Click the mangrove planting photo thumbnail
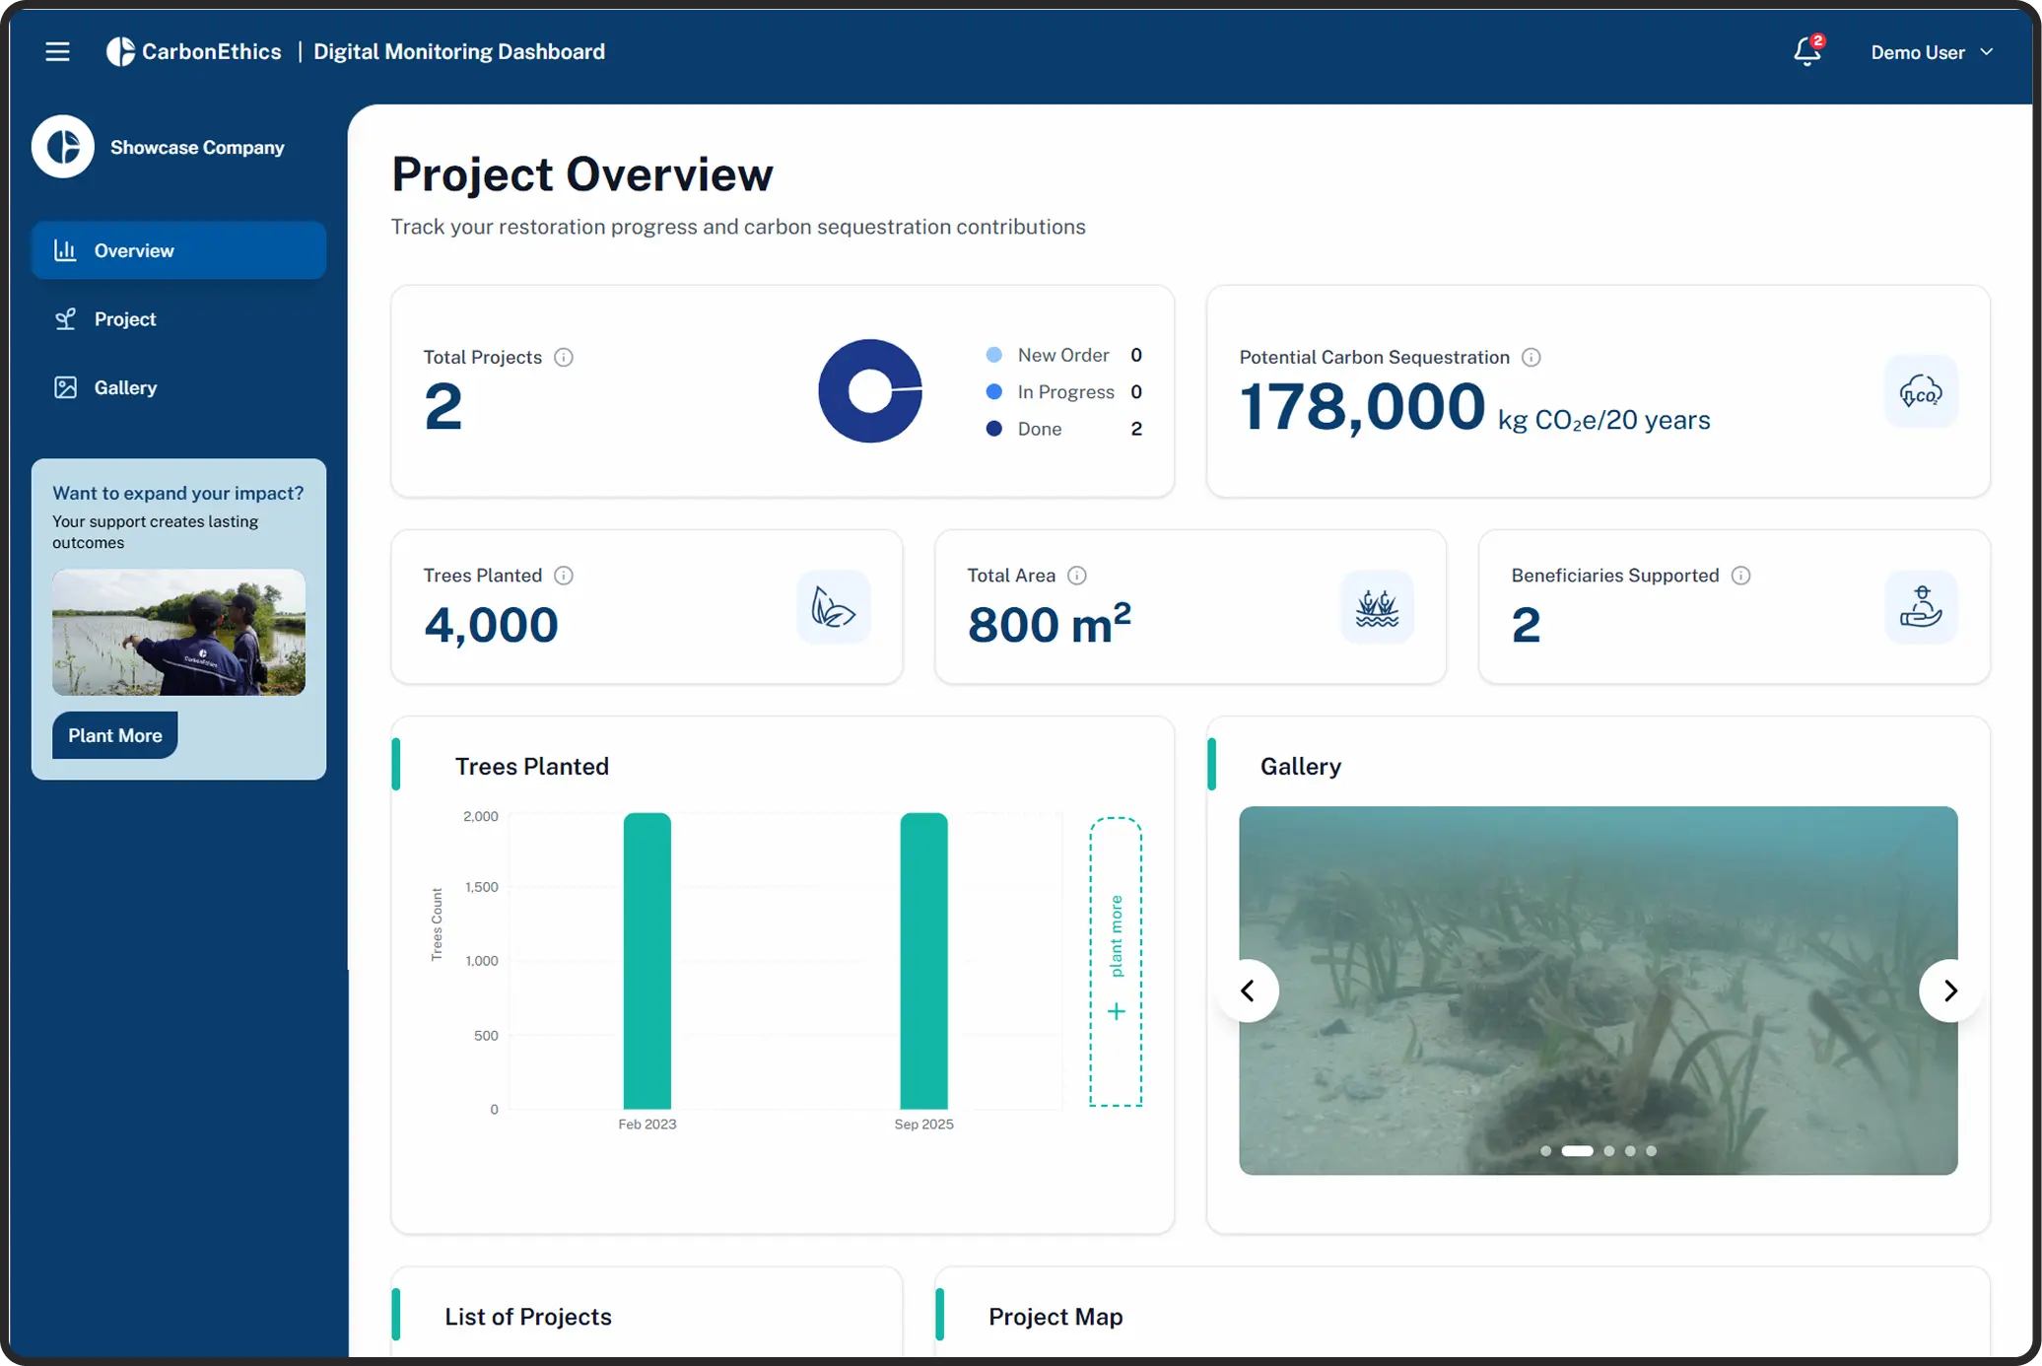2042x1366 pixels. [x=178, y=632]
